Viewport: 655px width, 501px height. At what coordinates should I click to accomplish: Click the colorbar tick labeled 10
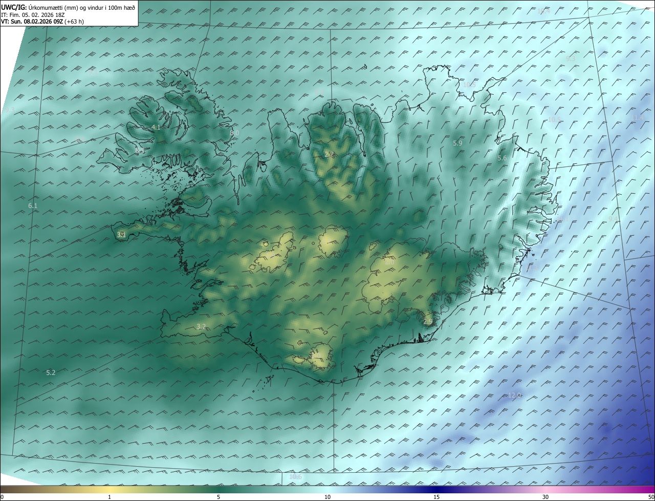[x=327, y=497]
